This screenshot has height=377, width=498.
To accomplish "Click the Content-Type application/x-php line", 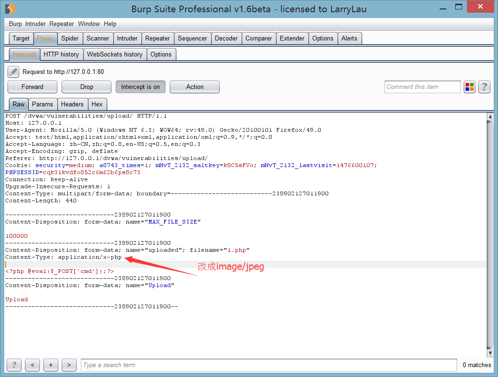I will [63, 257].
